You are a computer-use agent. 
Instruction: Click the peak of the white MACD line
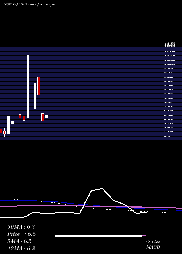[x=102, y=188]
